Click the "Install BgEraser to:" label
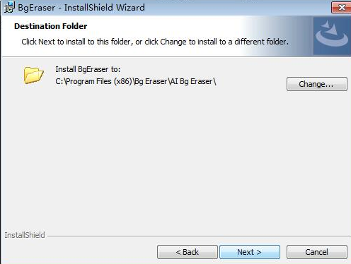This screenshot has height=264, width=351. pos(88,69)
